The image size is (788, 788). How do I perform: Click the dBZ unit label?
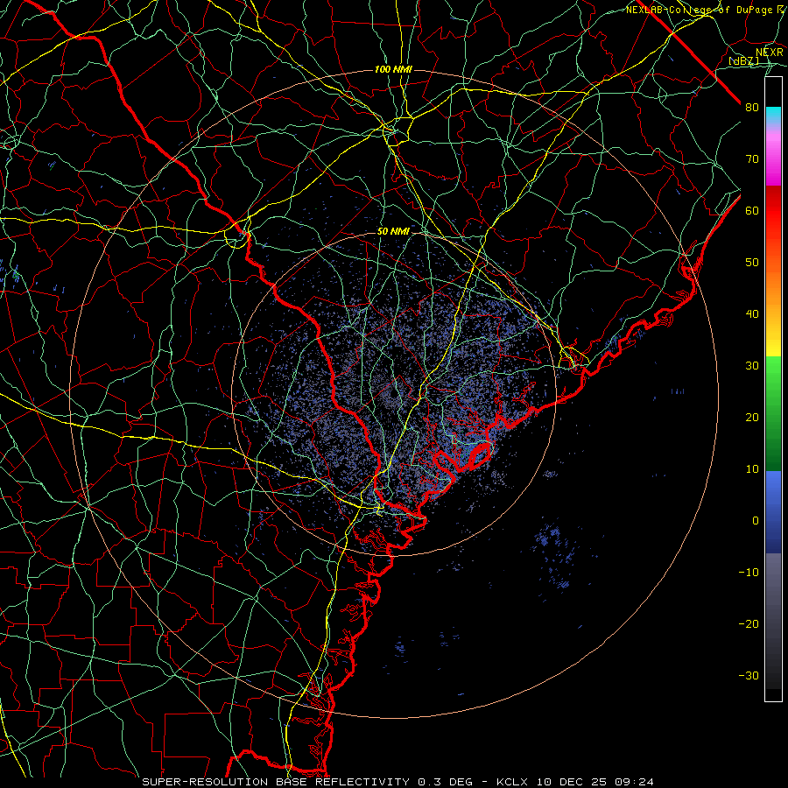coord(743,61)
